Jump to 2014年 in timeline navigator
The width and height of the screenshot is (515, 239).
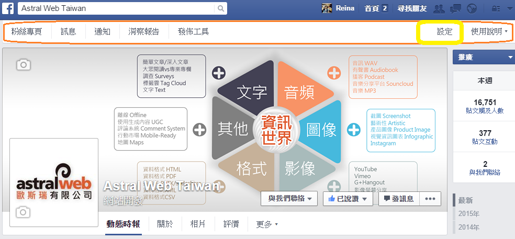point(469,227)
